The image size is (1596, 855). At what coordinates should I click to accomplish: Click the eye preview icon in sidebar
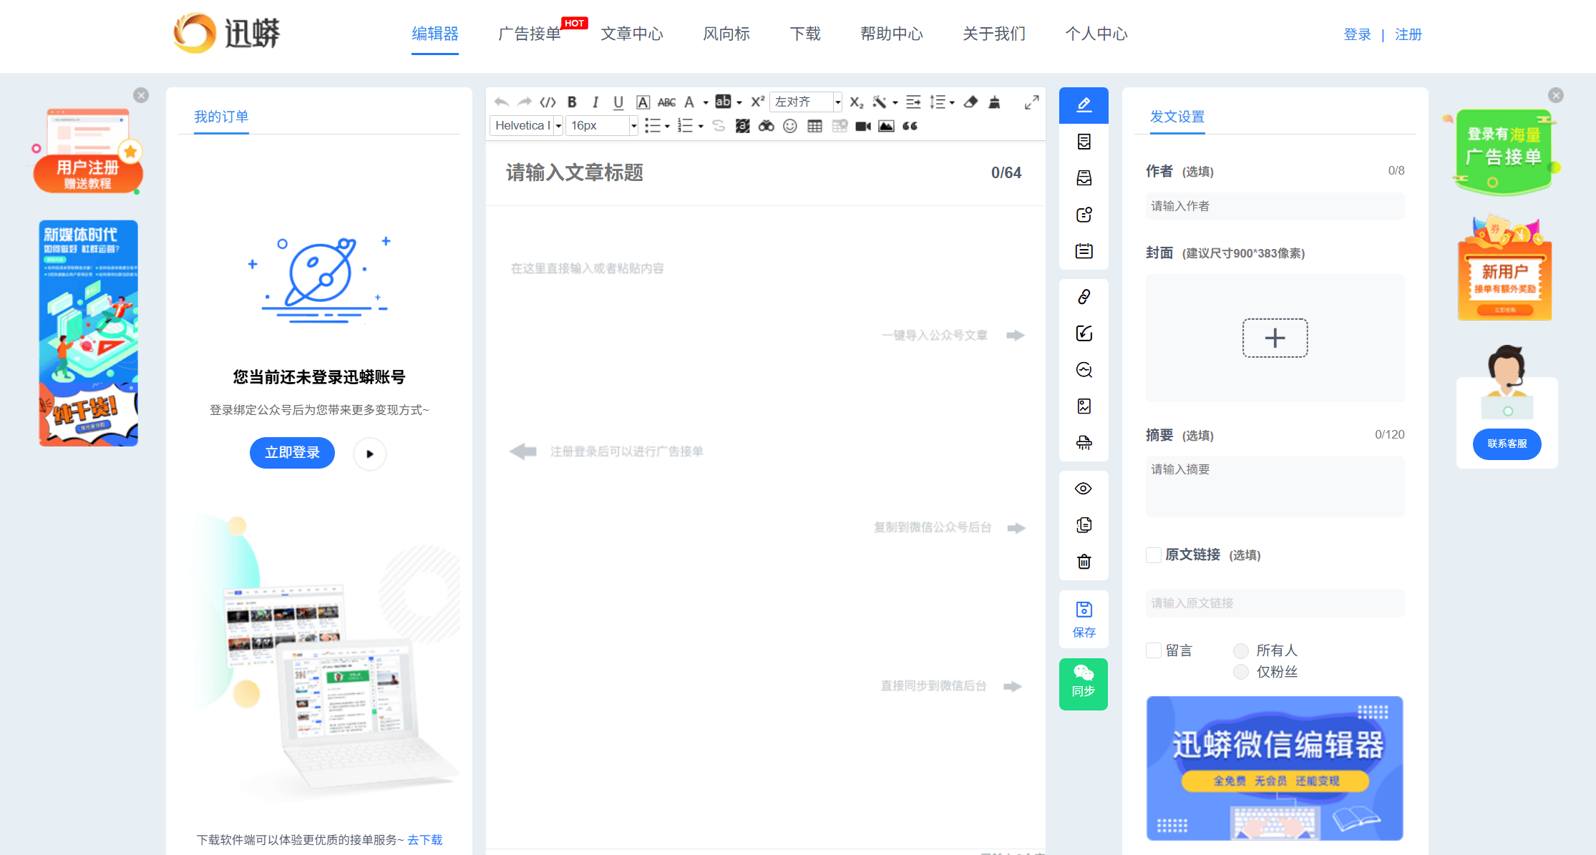tap(1084, 489)
